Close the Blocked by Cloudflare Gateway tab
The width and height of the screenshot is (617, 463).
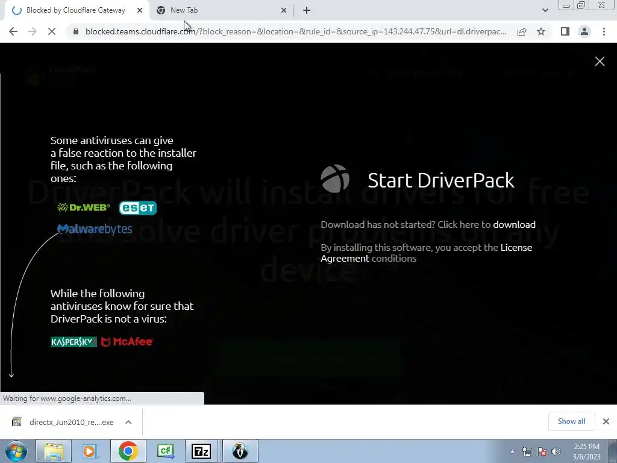click(140, 10)
